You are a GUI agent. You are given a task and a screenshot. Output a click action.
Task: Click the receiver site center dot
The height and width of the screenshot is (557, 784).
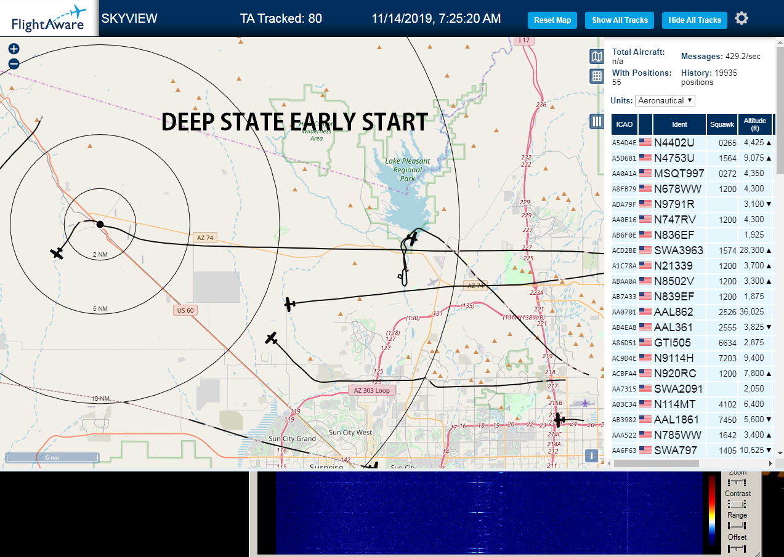tap(100, 224)
